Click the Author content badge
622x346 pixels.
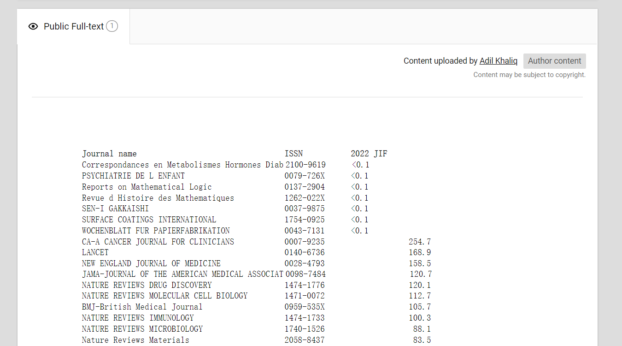[x=555, y=61]
